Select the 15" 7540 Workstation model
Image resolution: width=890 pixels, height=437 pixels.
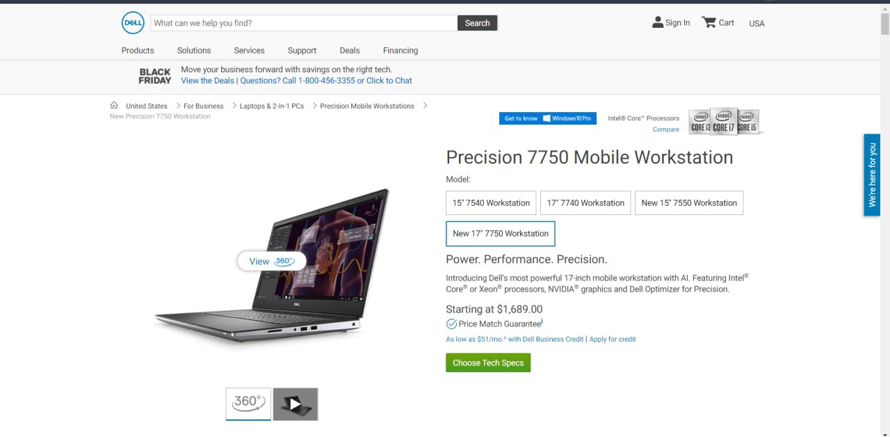491,203
